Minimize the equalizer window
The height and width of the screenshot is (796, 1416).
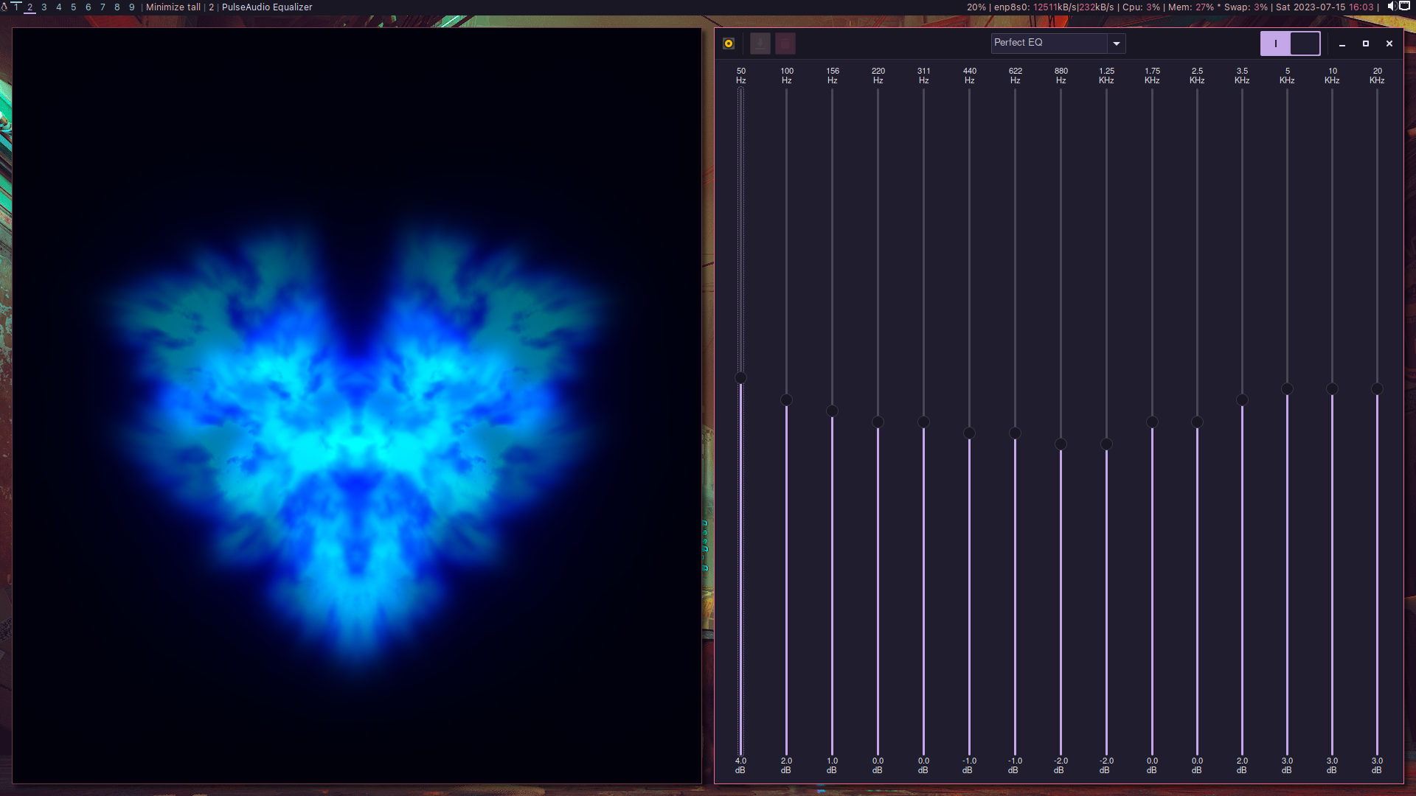coord(1342,43)
